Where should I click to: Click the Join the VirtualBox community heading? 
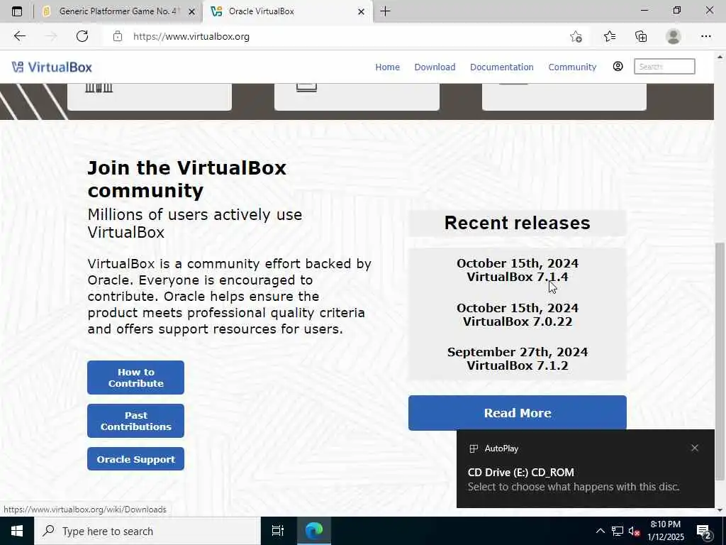(x=187, y=179)
